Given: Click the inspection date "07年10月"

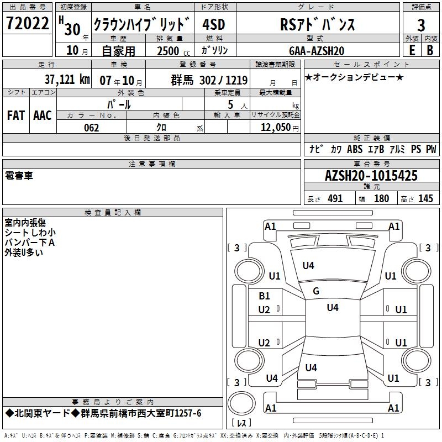Looking at the screenshot, I should coord(121,81).
